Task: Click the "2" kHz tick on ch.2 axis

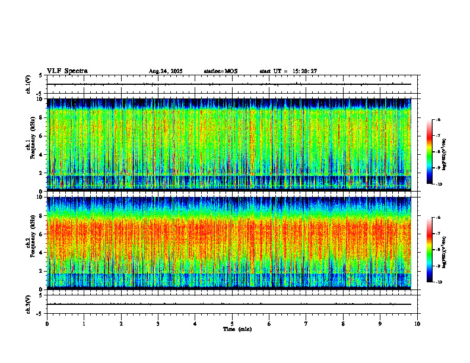Action: pos(42,271)
